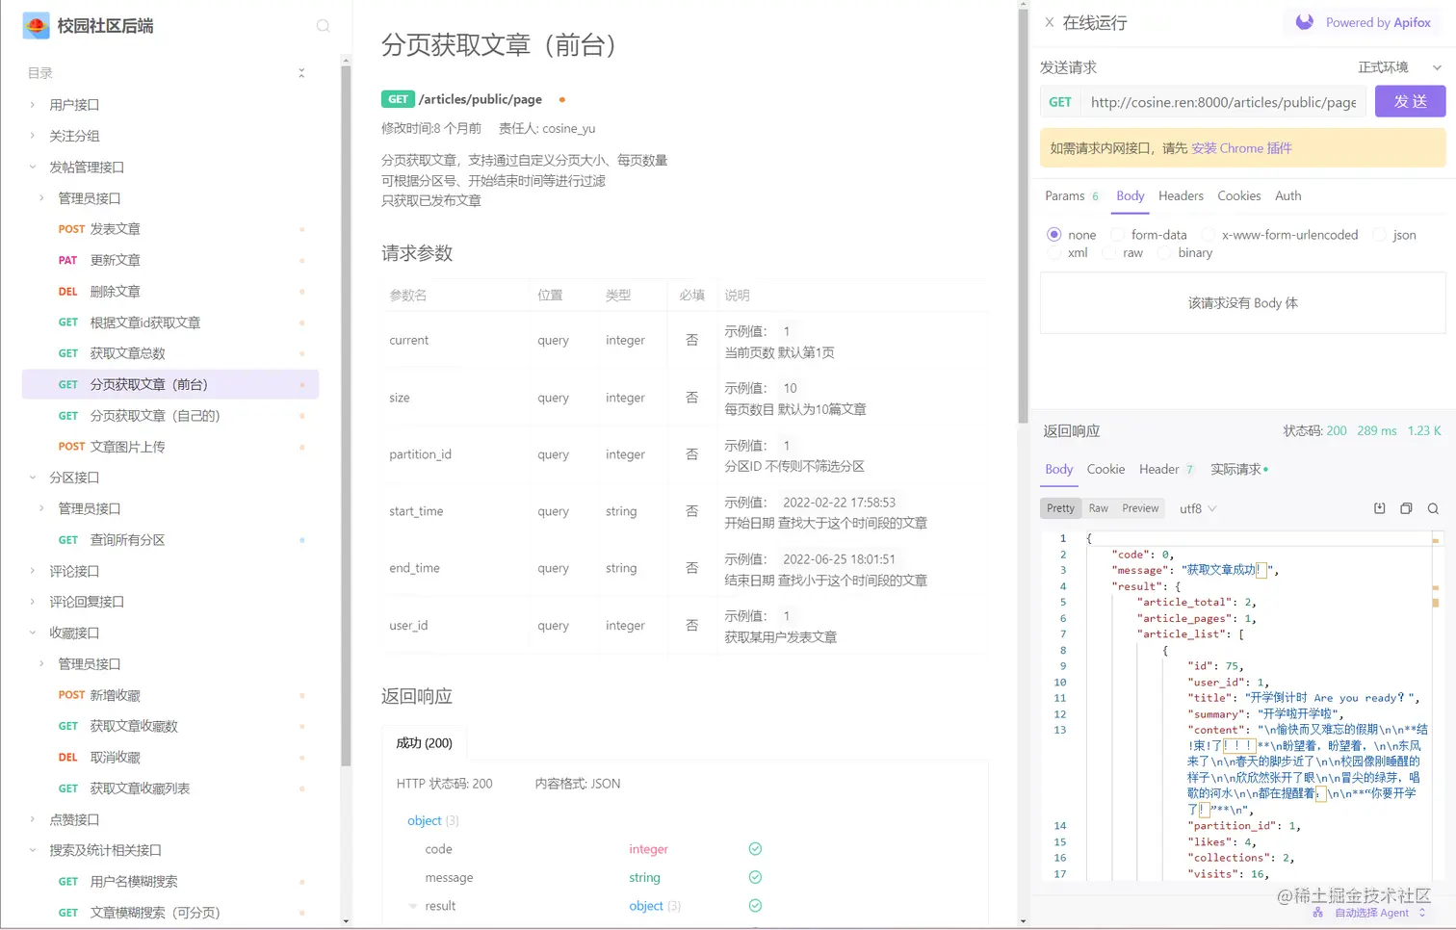Select the none body type
Screen dimensions: 1456x930
[1053, 235]
